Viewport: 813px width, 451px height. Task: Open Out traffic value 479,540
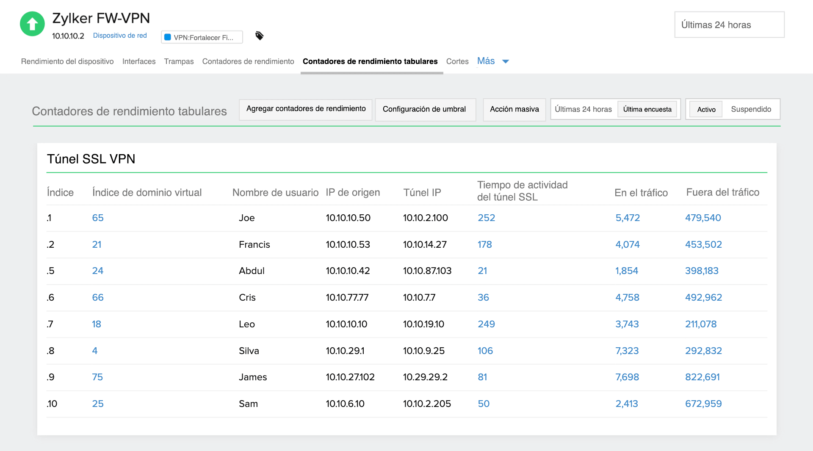(703, 218)
